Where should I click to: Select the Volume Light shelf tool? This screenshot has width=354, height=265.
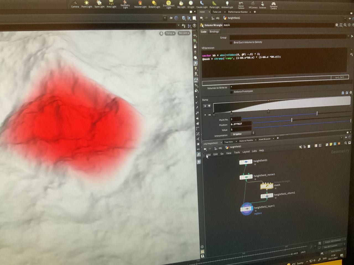[x=140, y=4]
